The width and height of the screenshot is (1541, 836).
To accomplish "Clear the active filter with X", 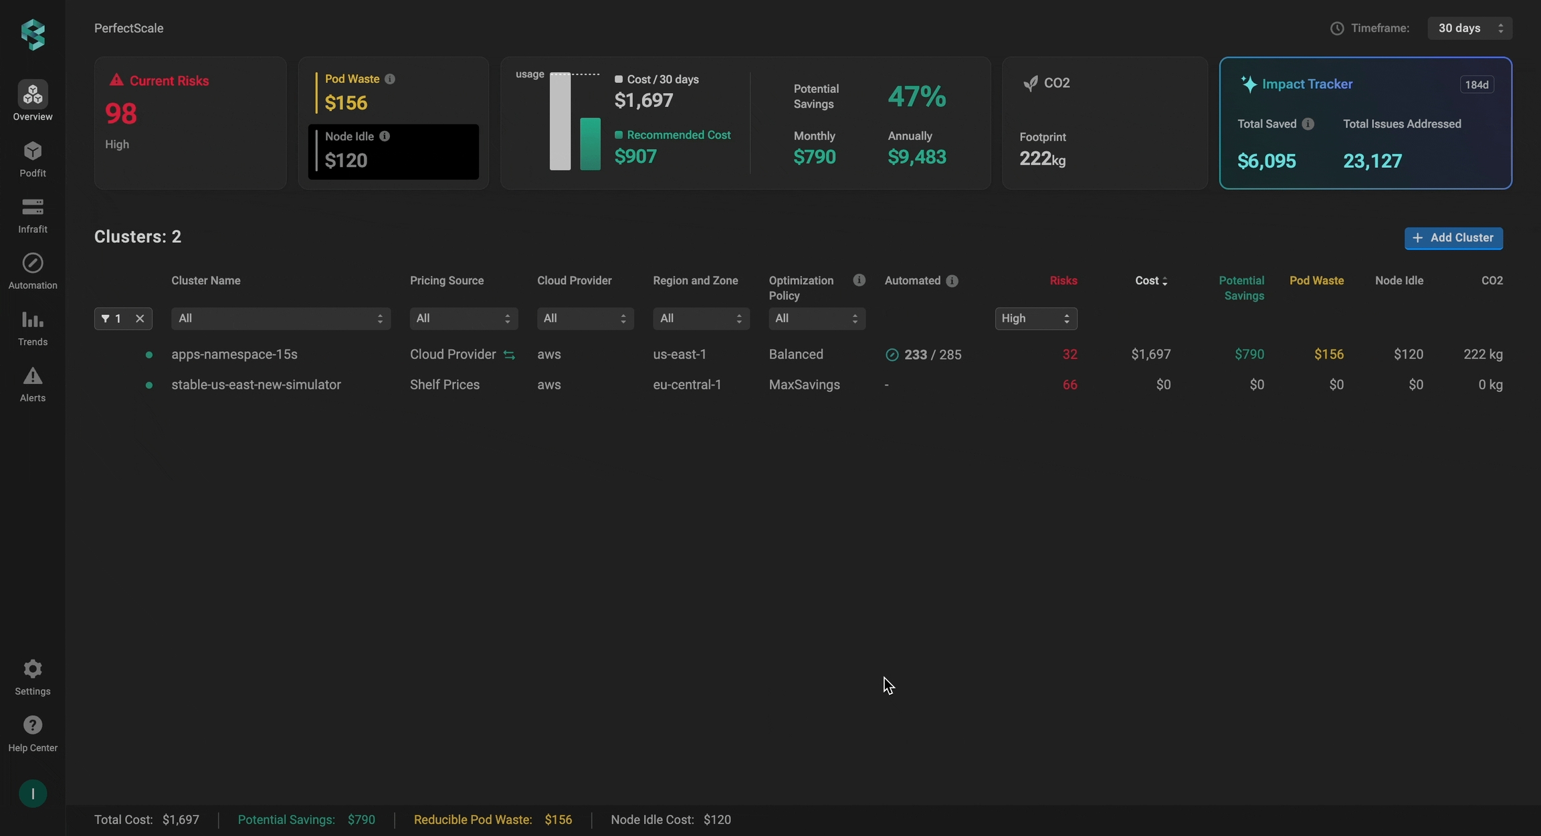I will click(x=140, y=318).
